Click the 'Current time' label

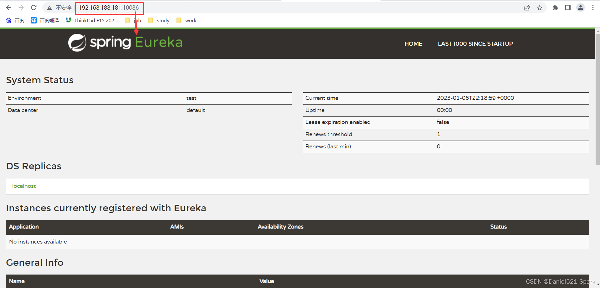322,98
